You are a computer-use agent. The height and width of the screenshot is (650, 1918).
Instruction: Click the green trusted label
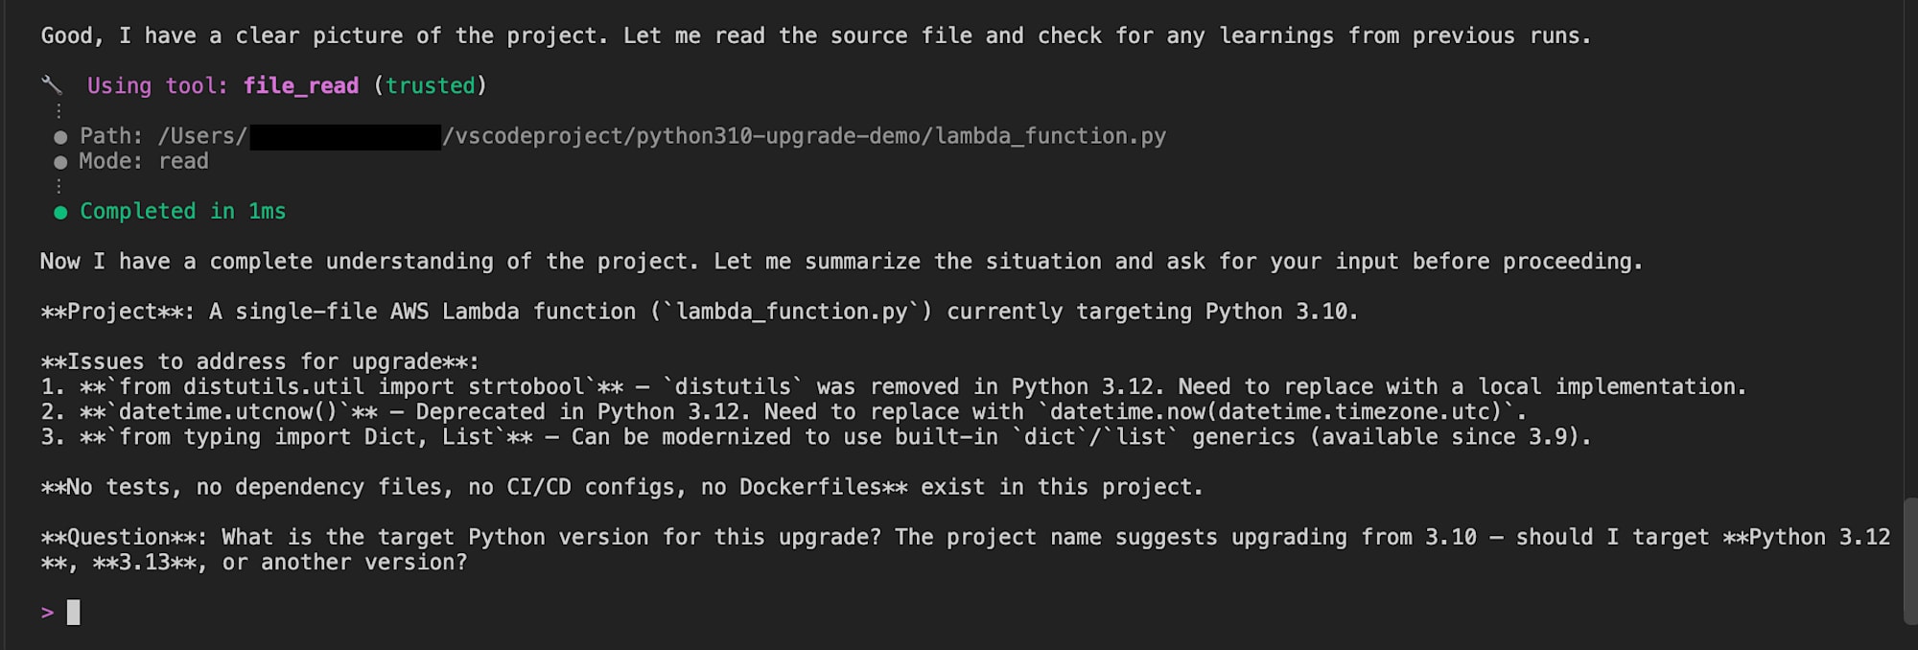coord(431,86)
